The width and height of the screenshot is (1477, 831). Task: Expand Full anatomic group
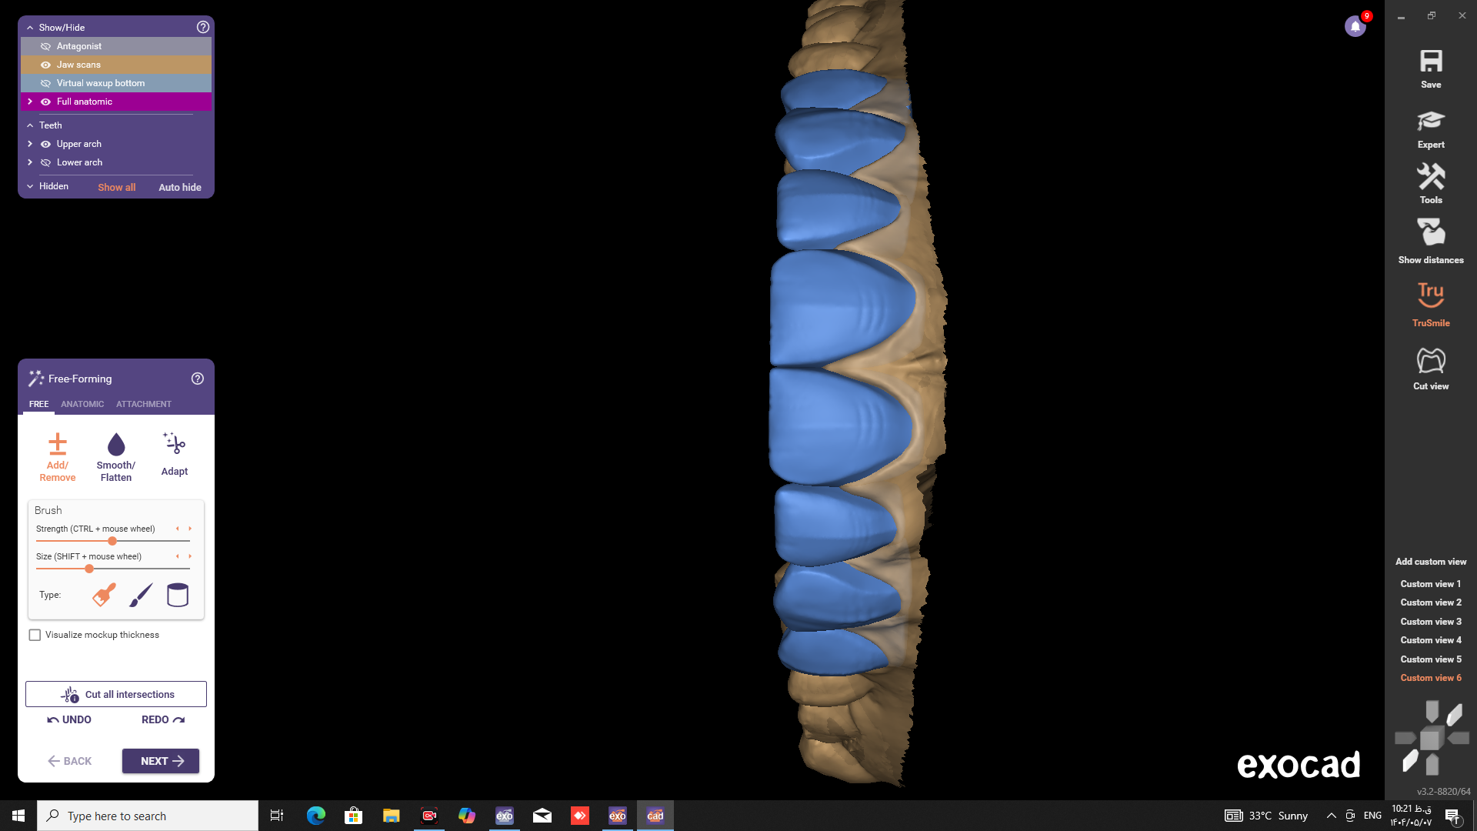(30, 102)
